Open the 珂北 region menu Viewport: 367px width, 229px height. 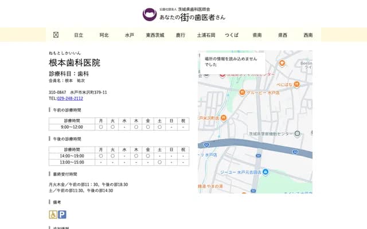(104, 35)
